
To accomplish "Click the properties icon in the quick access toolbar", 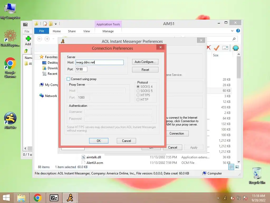I will click(x=45, y=24).
